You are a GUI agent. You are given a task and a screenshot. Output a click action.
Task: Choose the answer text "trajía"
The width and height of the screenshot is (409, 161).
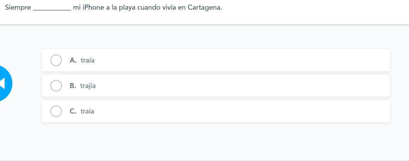[88, 86]
